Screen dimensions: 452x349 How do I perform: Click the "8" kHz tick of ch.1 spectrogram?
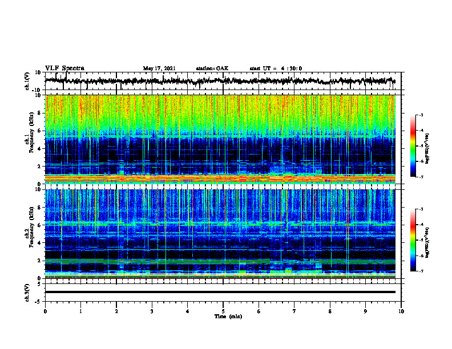(x=39, y=113)
